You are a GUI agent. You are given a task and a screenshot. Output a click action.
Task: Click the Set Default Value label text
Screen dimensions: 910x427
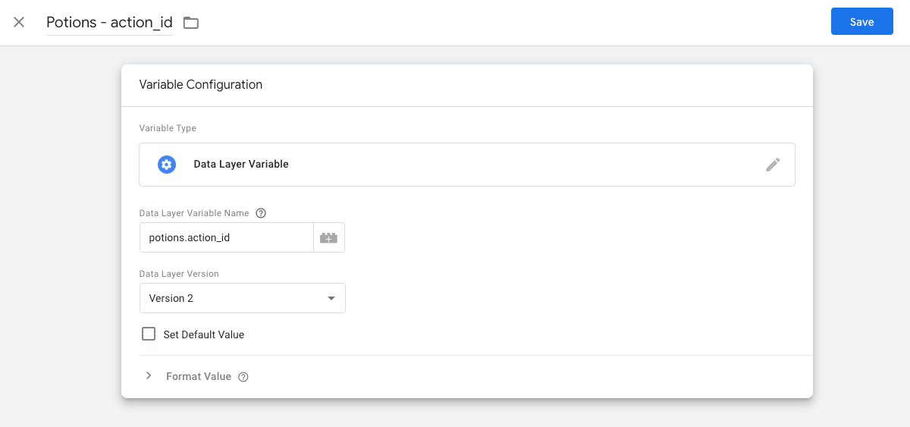204,334
